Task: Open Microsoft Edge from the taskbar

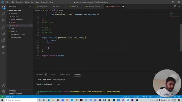Action: point(49,100)
